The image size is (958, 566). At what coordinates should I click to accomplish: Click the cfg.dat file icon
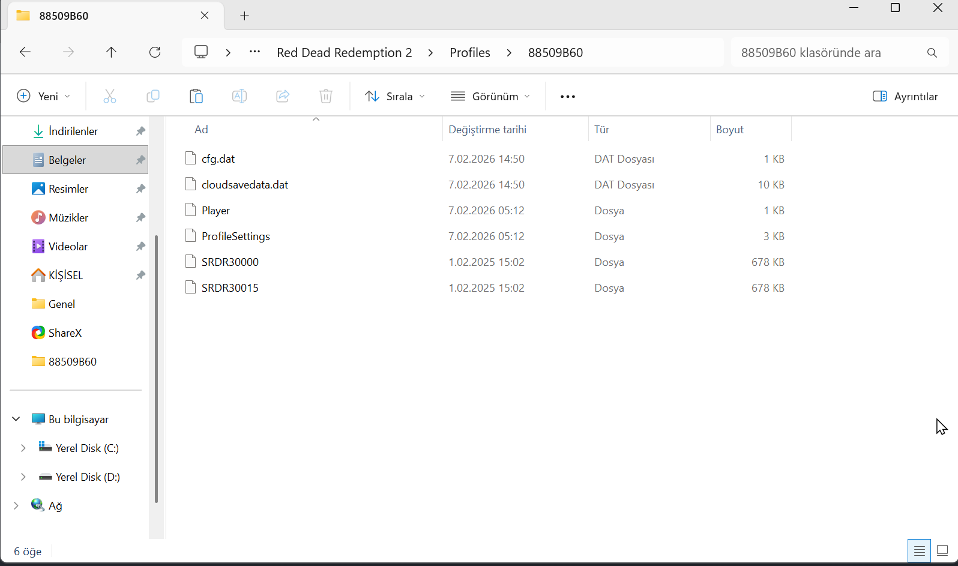(x=191, y=158)
